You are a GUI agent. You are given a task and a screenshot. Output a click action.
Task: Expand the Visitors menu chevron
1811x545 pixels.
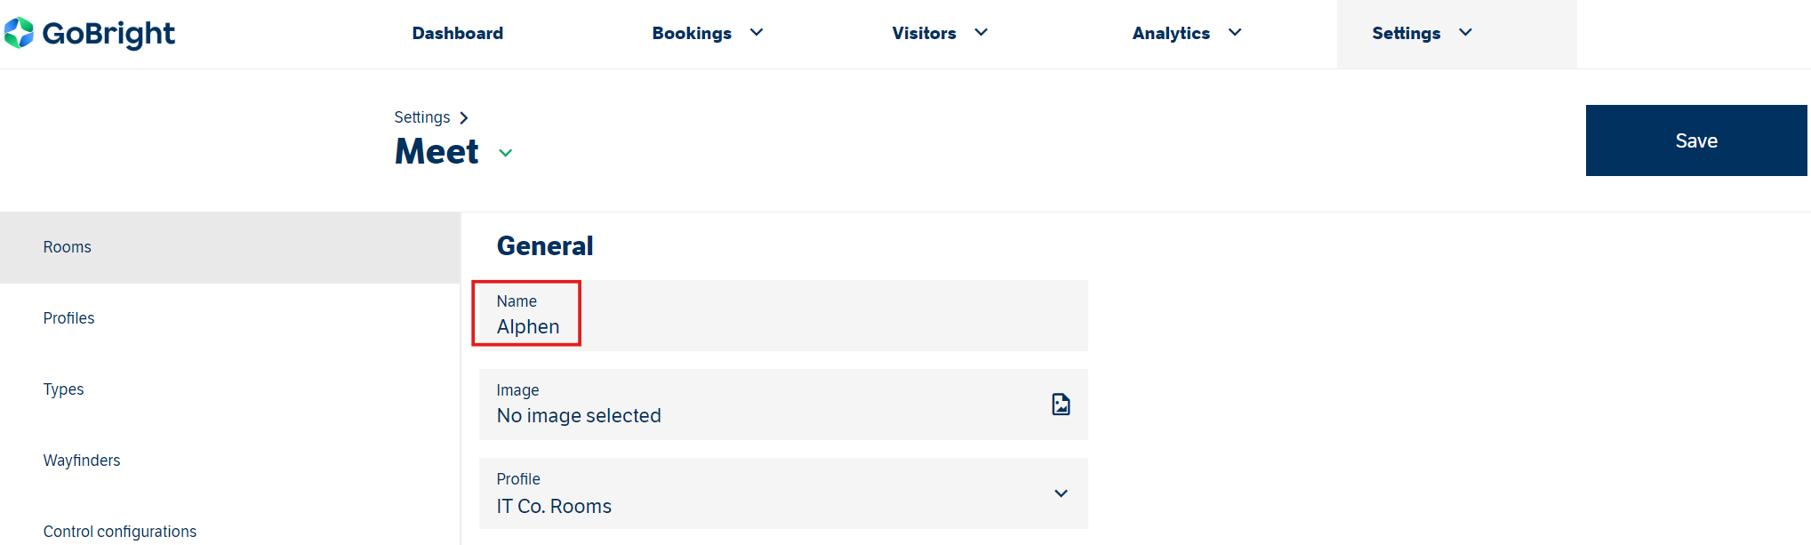coord(982,33)
